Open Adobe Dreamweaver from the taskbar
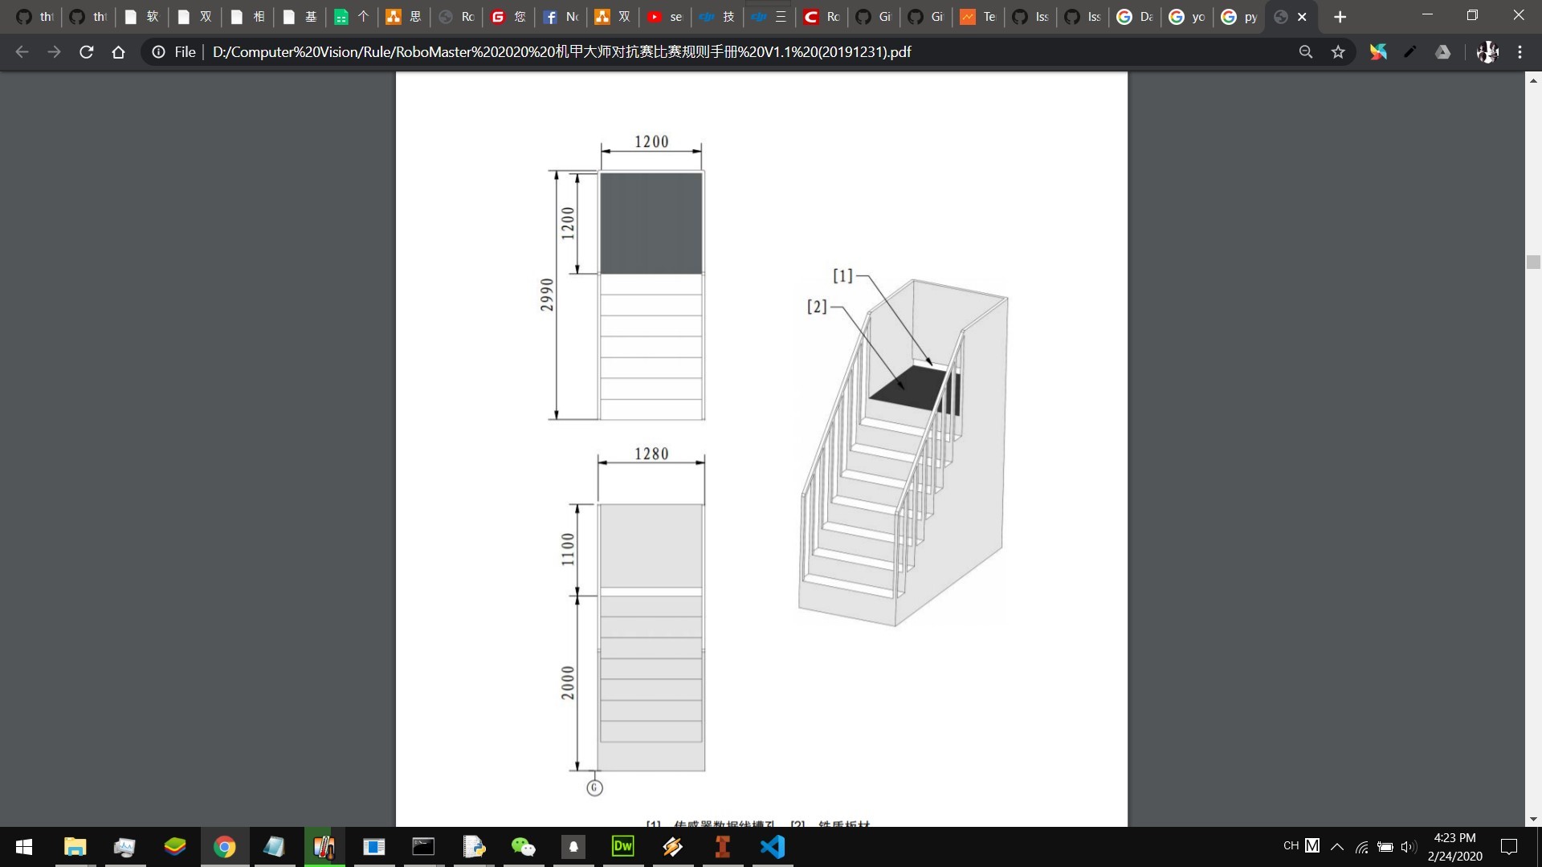This screenshot has height=867, width=1542. tap(623, 847)
